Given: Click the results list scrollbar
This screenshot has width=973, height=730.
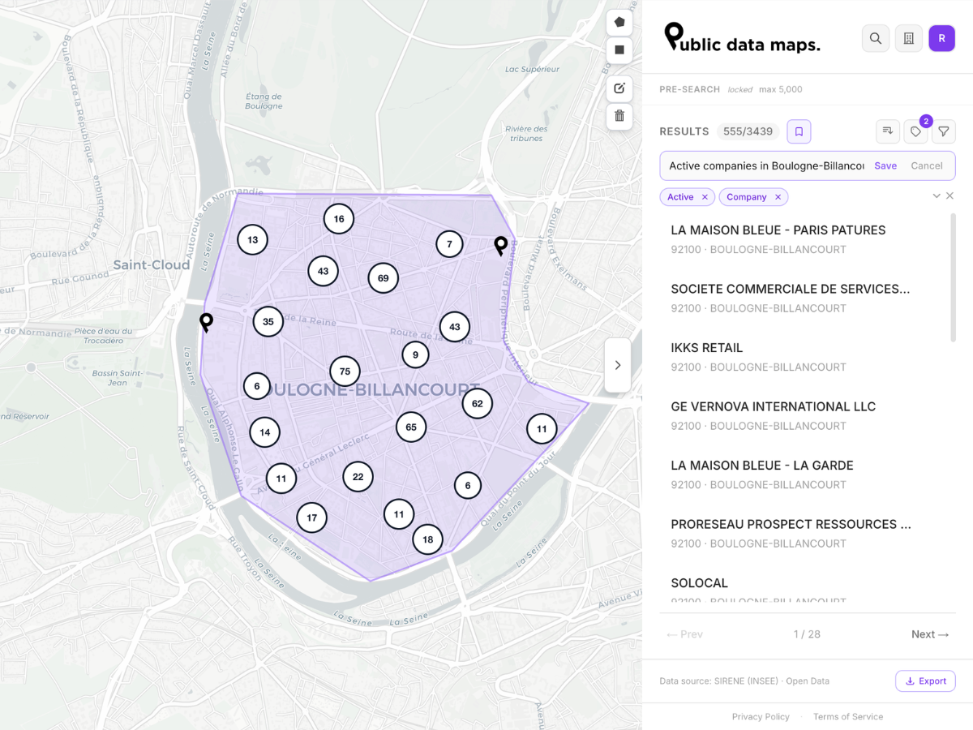Looking at the screenshot, I should (x=954, y=277).
